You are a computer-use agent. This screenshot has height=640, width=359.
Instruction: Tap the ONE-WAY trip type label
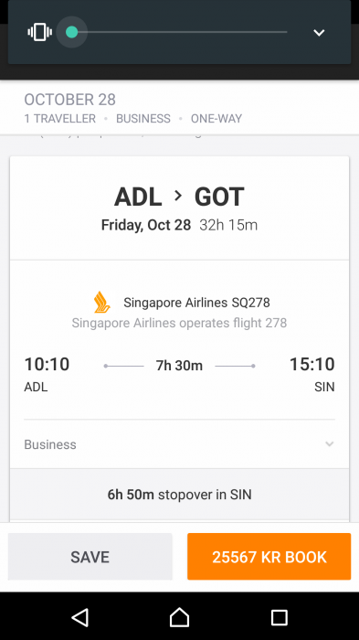(216, 119)
